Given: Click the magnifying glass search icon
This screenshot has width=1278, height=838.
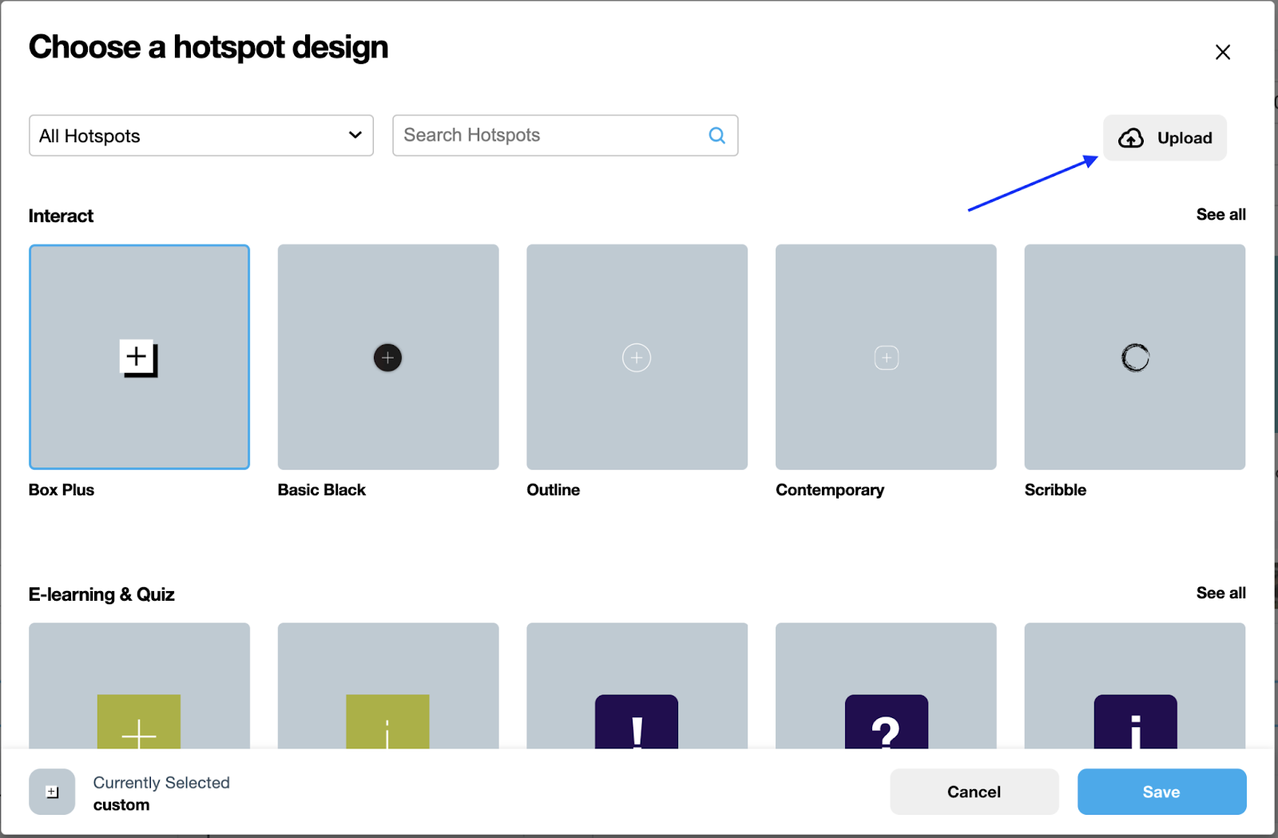Looking at the screenshot, I should click(717, 136).
